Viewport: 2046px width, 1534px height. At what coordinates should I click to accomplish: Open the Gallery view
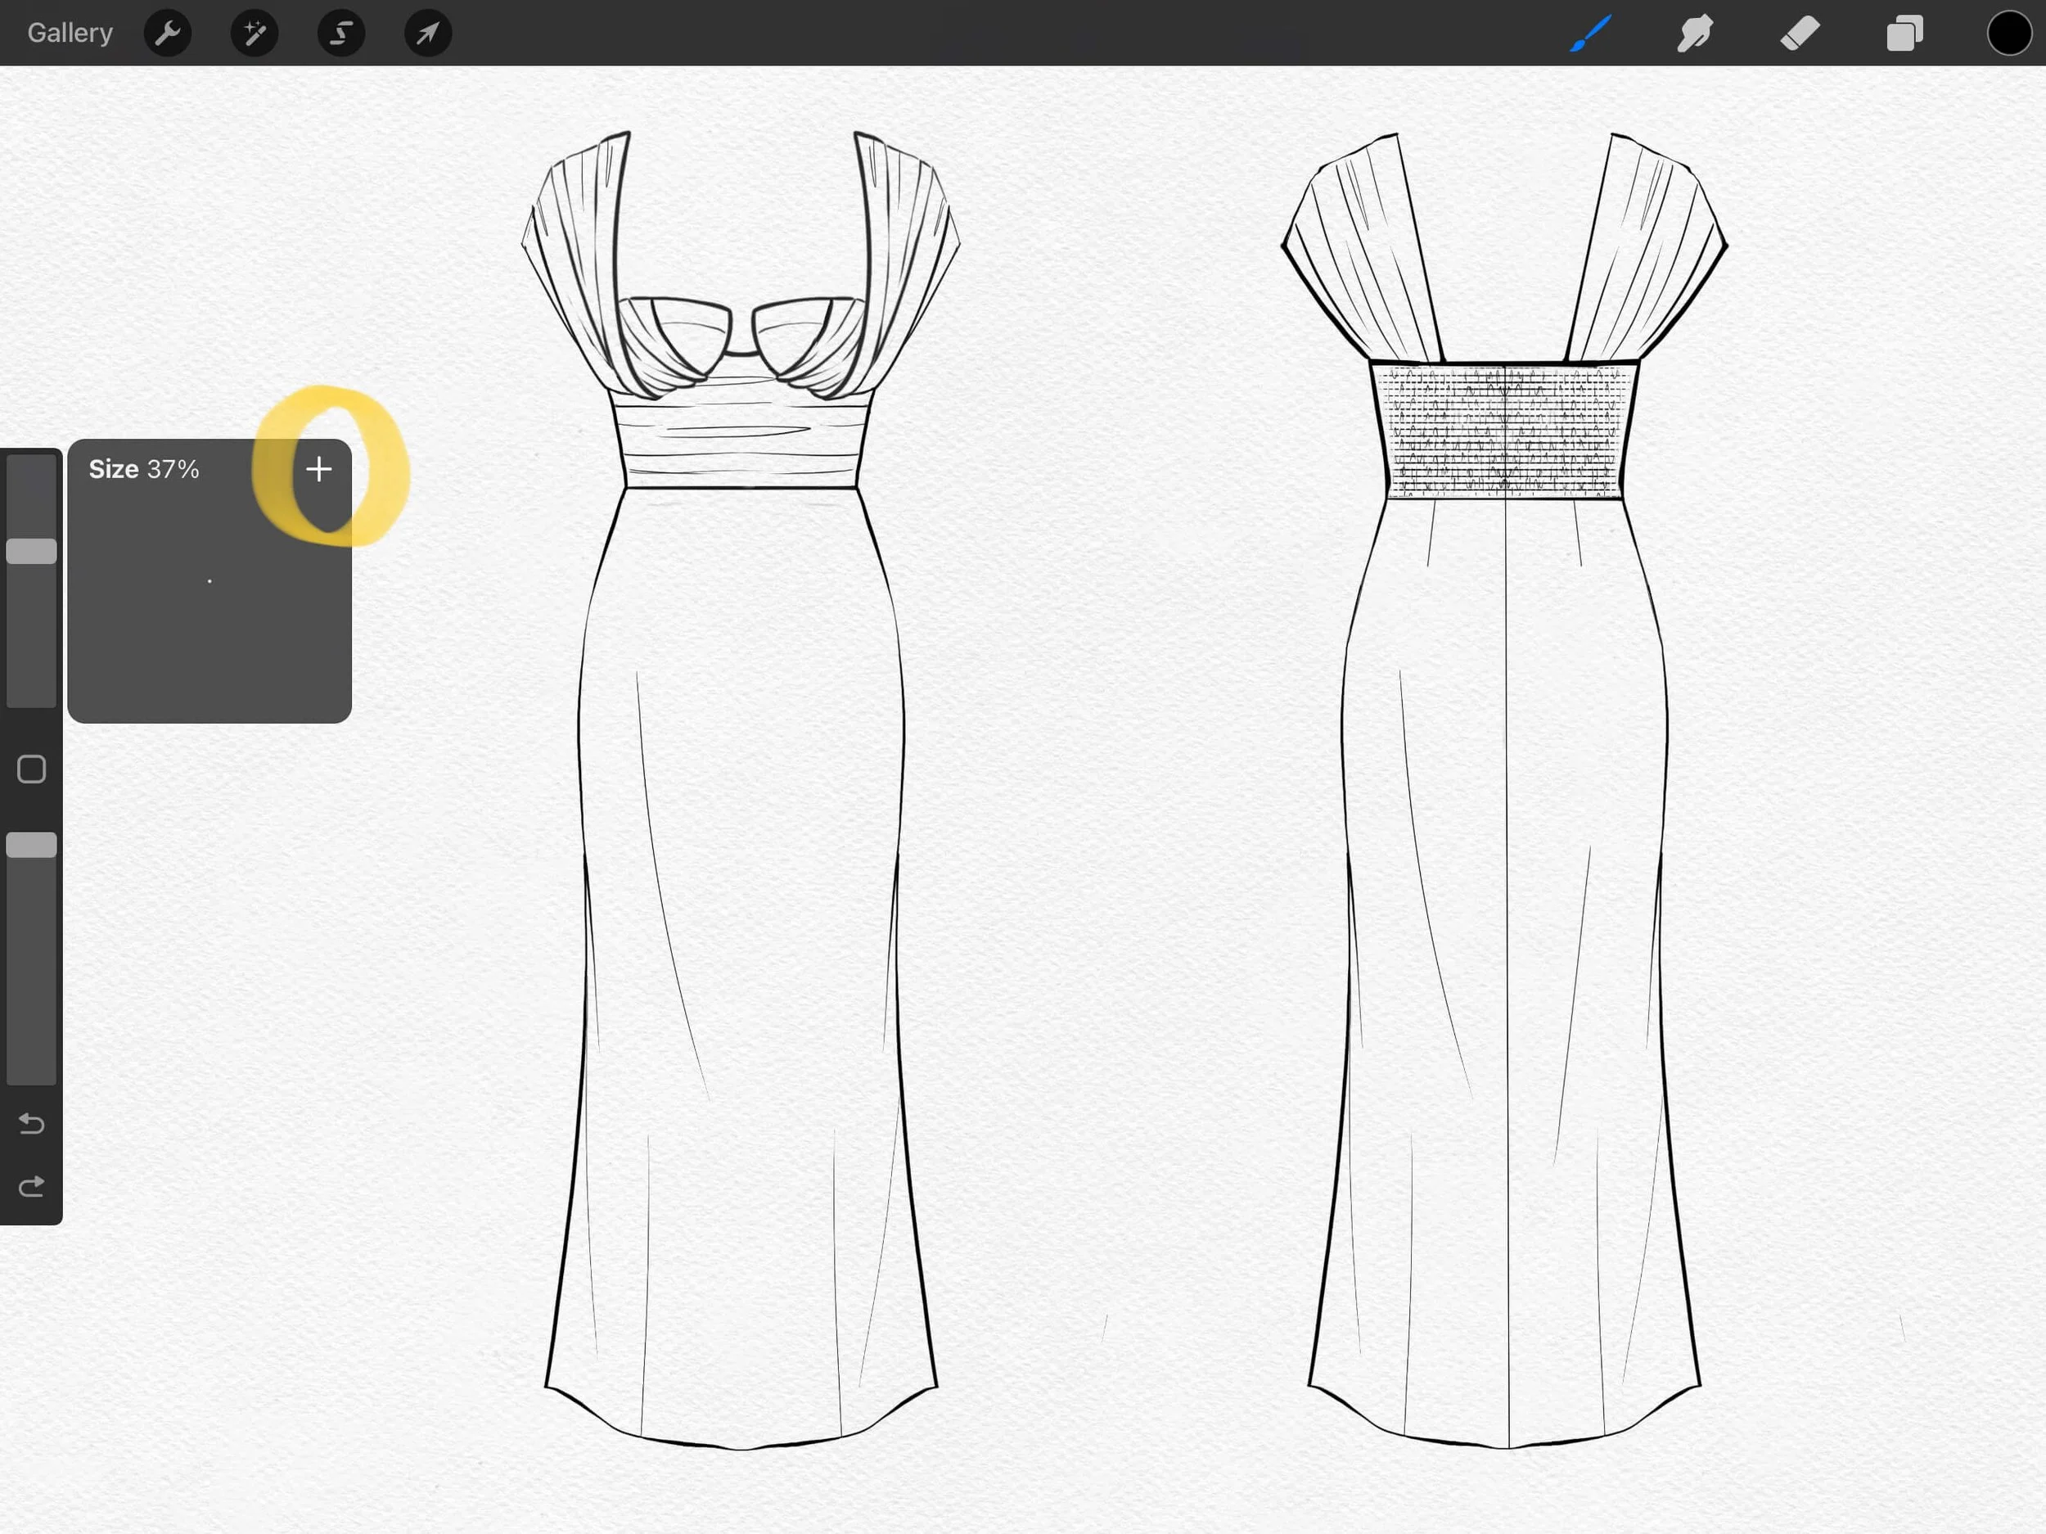pos(70,34)
